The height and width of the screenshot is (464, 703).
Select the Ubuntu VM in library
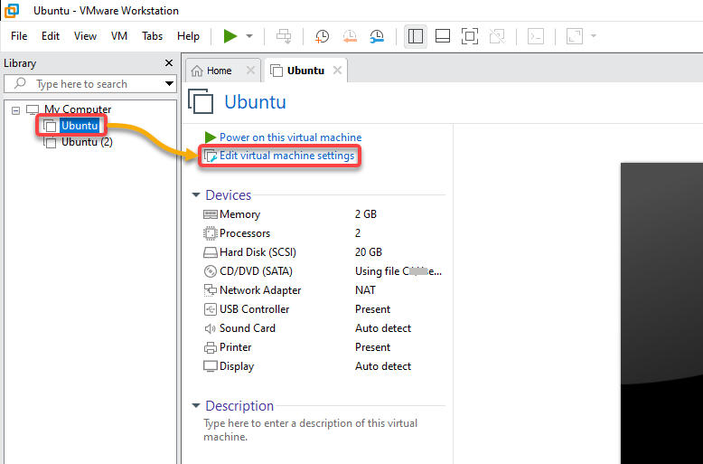click(x=80, y=126)
